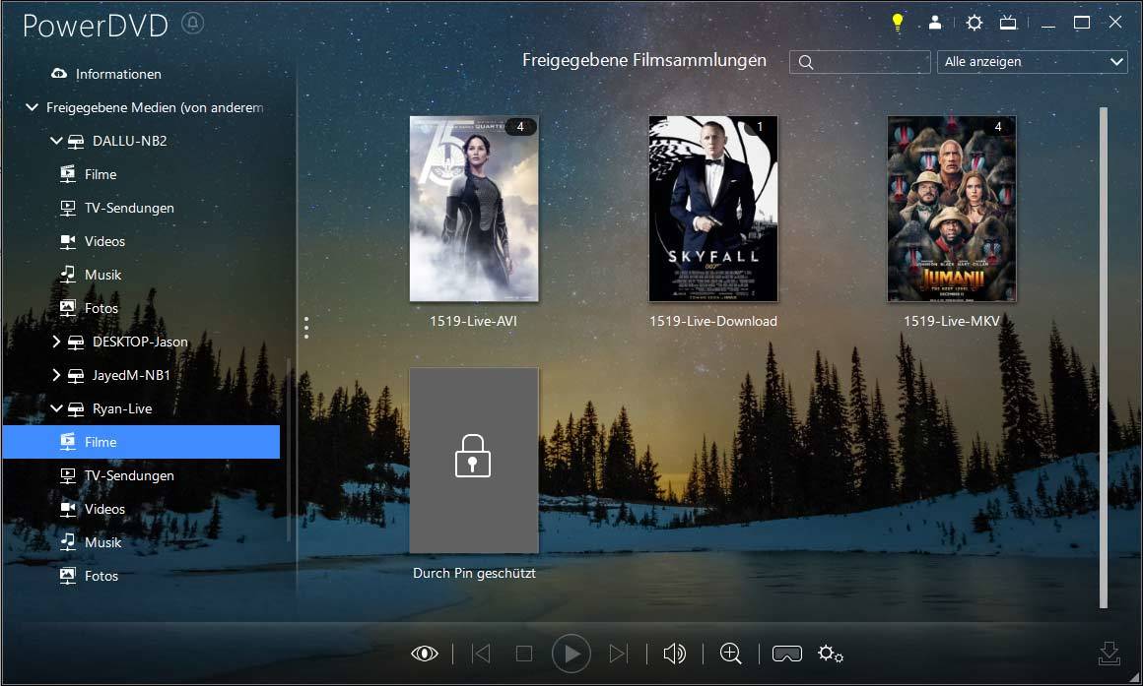Click the 1519-Live-MKV label
The height and width of the screenshot is (686, 1143).
coord(951,321)
